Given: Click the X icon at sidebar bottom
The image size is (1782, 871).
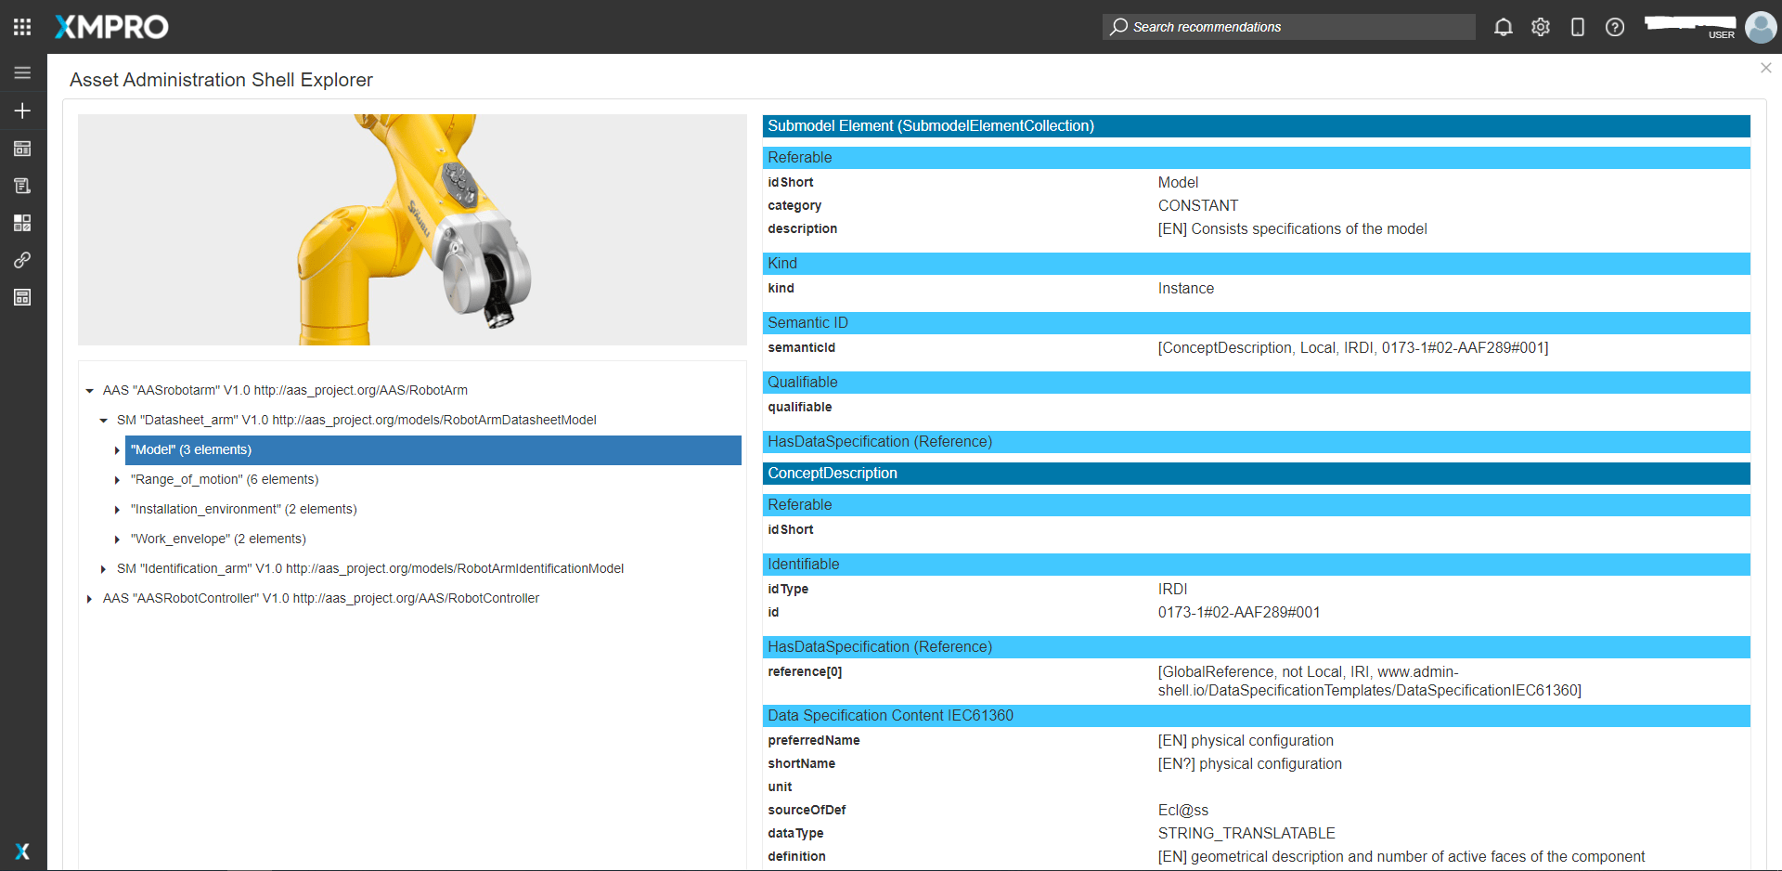Looking at the screenshot, I should click(x=22, y=851).
